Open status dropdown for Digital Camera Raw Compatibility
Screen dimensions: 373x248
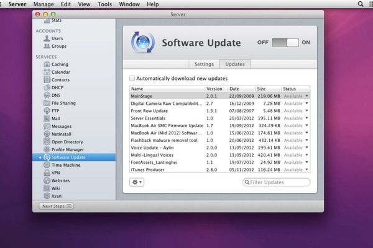(x=306, y=104)
